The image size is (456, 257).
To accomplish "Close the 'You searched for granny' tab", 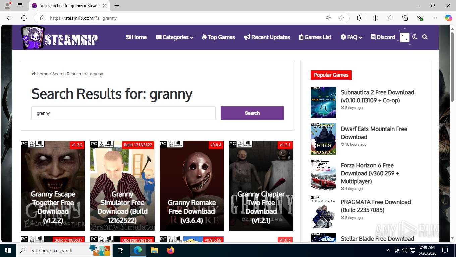I will (104, 6).
